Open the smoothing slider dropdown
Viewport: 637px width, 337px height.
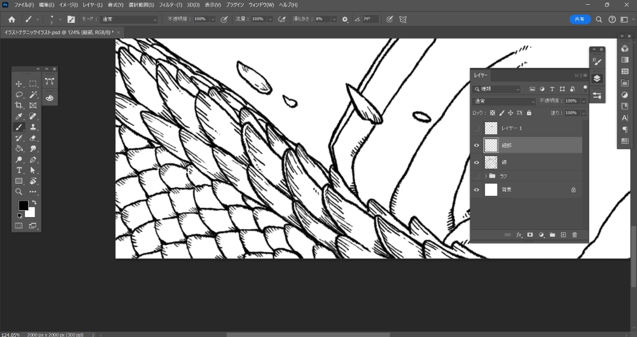point(334,19)
